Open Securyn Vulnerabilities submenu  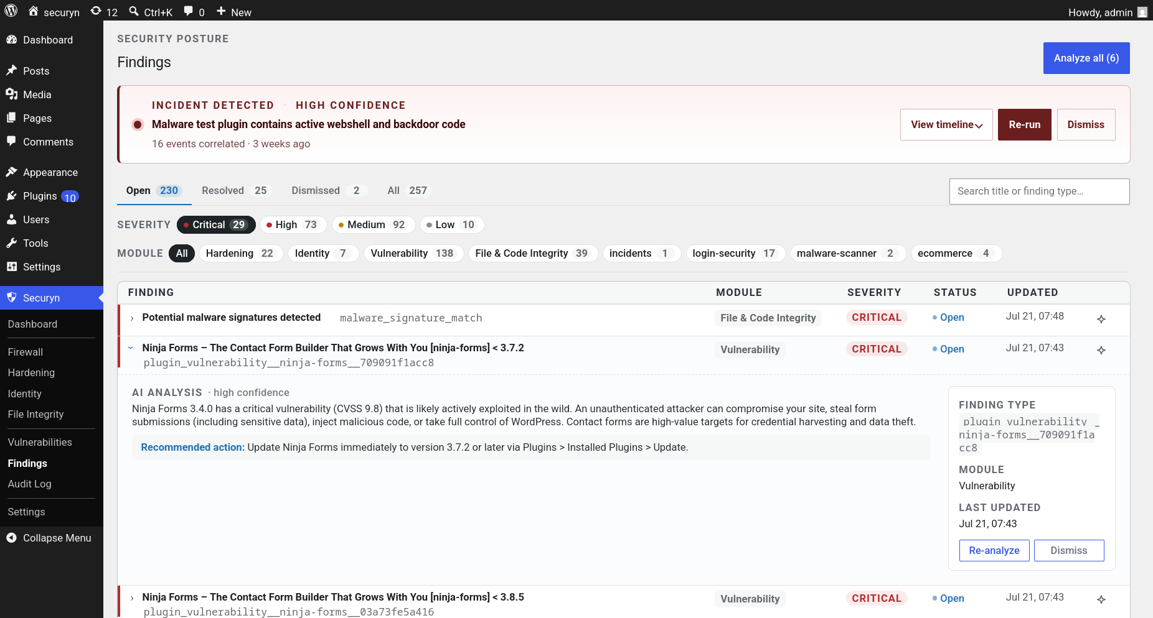40,442
